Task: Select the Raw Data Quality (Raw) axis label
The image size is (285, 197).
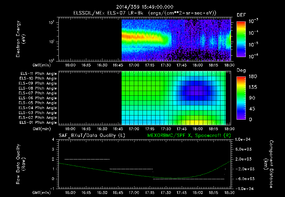Action: coord(21,164)
